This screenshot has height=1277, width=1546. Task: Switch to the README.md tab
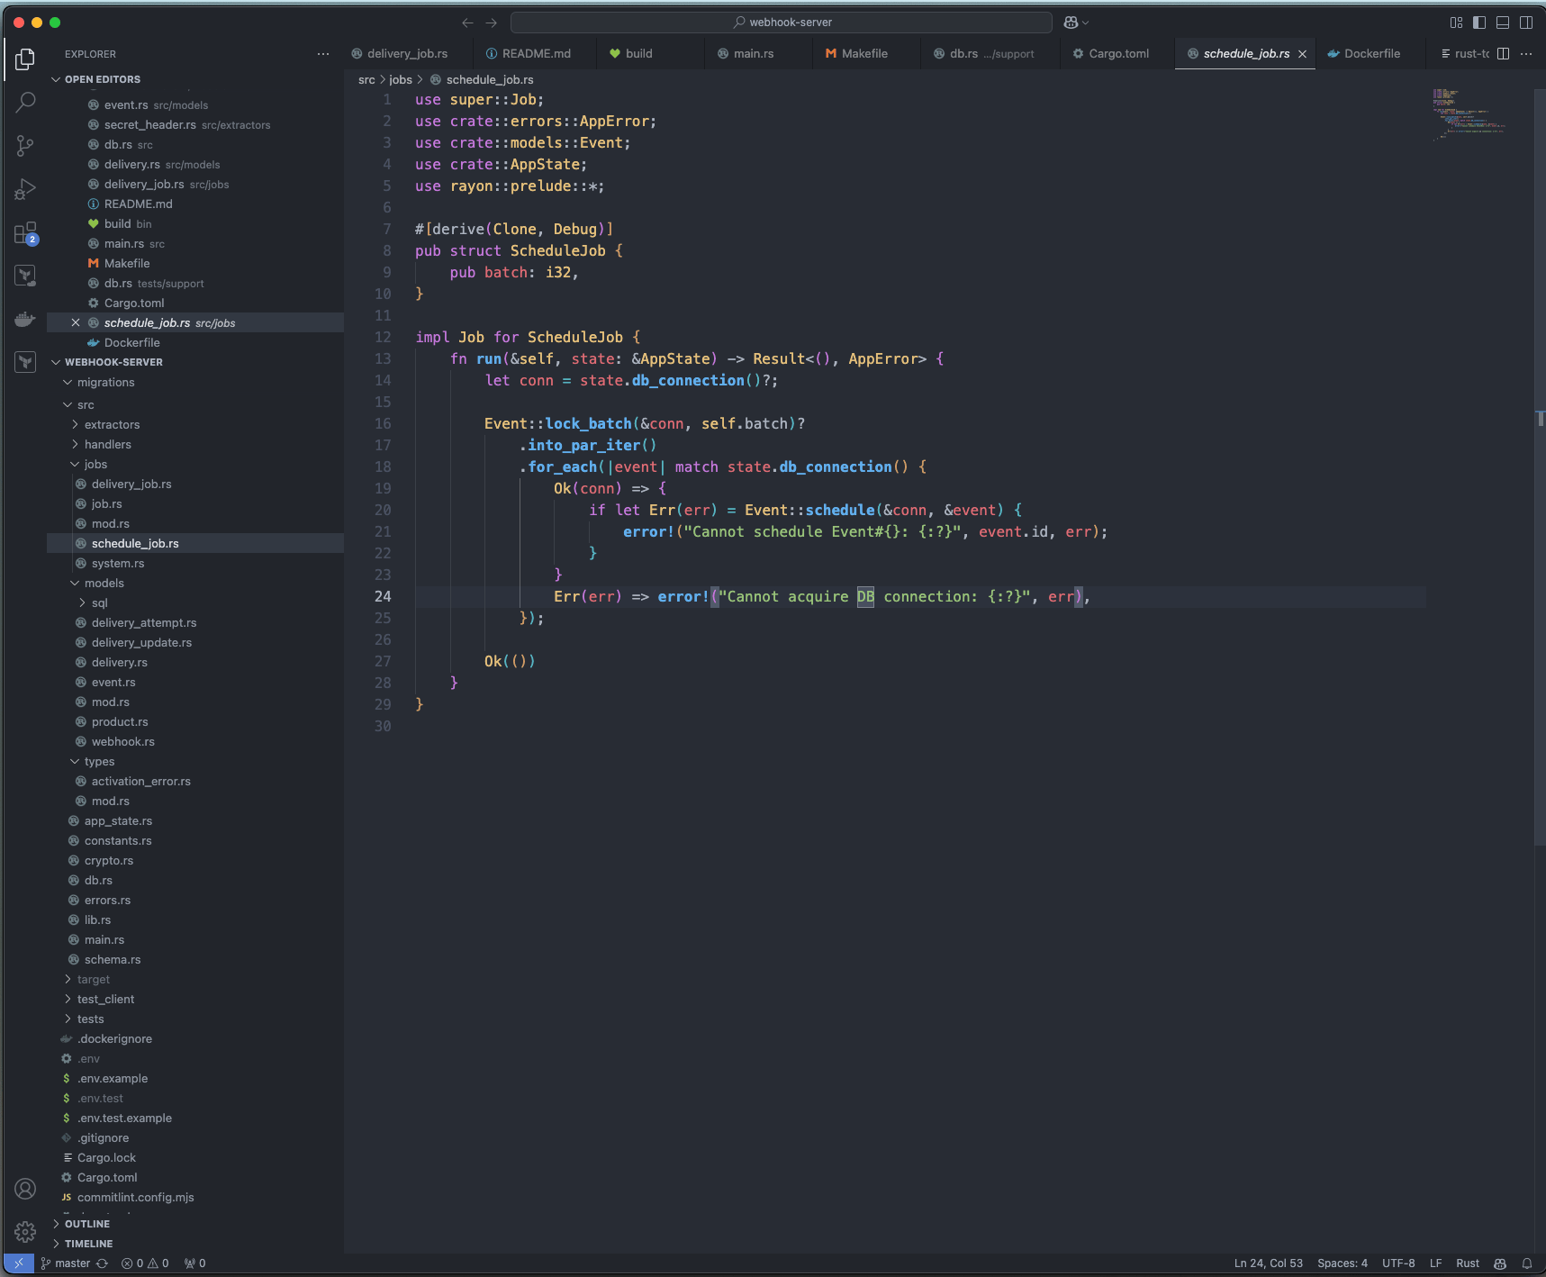[537, 53]
